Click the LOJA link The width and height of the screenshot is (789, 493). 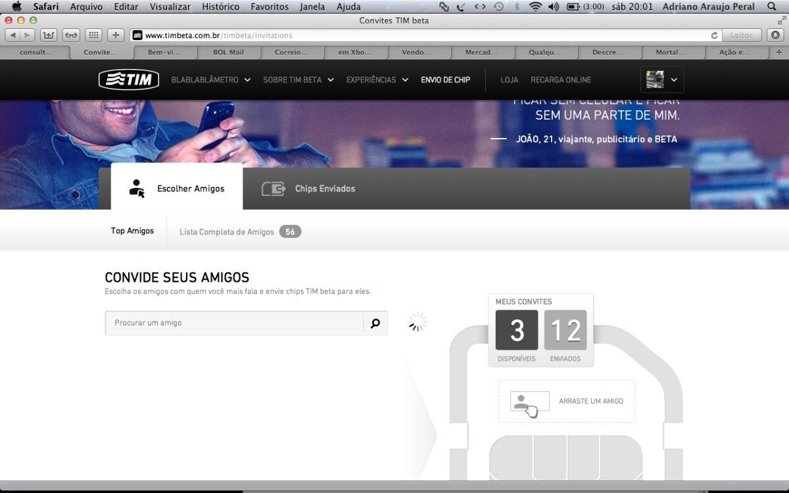click(x=509, y=80)
